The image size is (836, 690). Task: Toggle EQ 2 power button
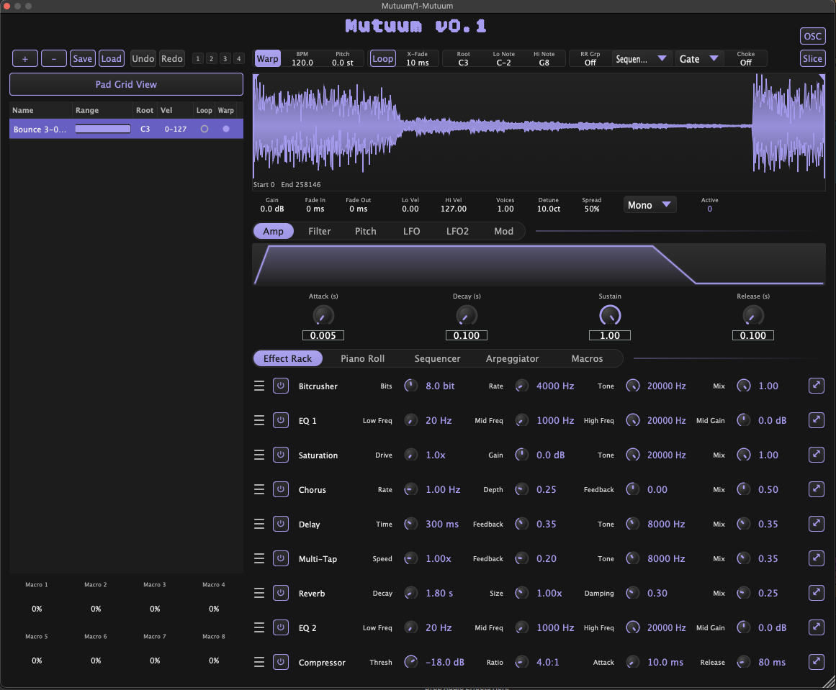point(280,627)
